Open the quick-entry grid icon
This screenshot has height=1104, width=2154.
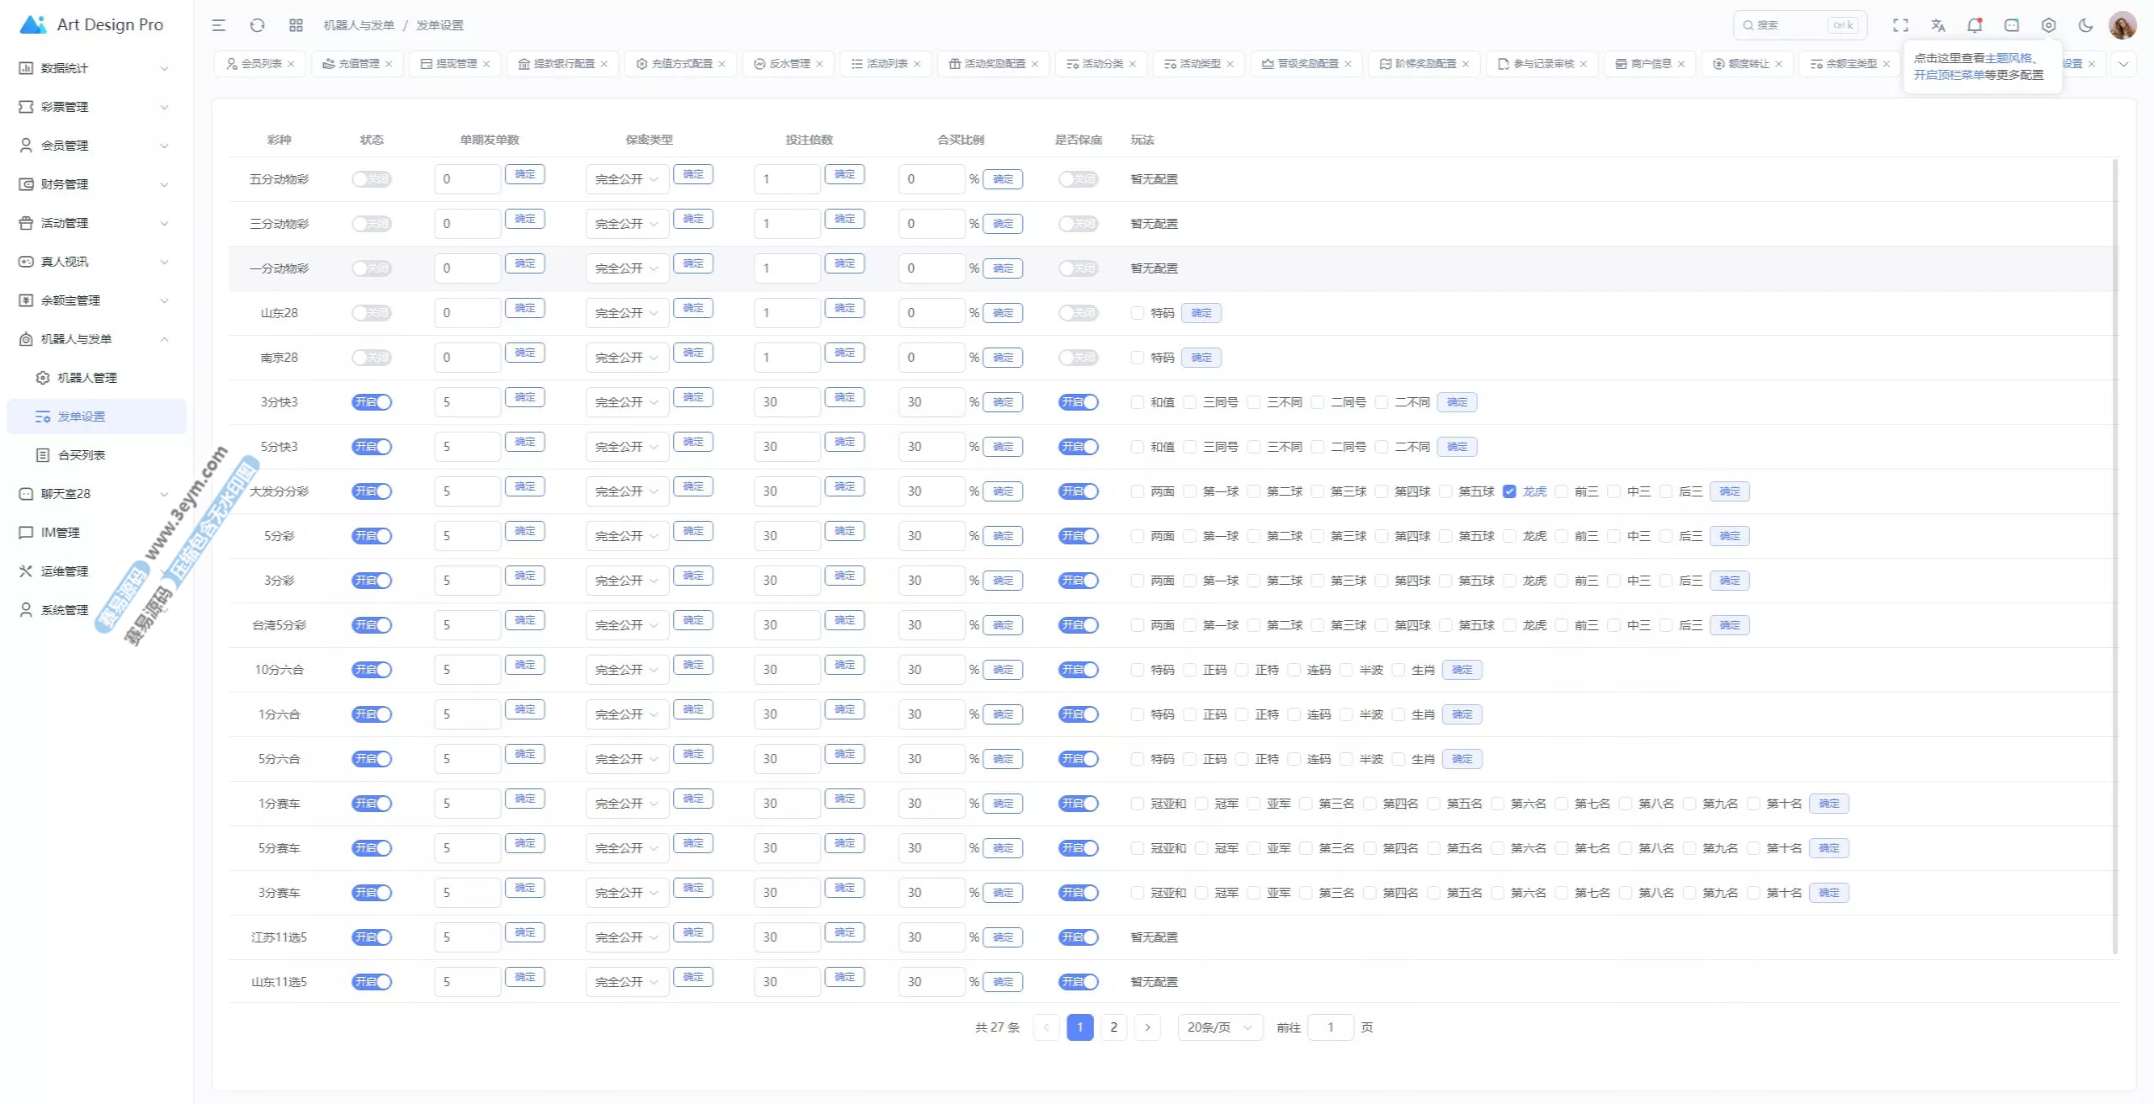pyautogui.click(x=296, y=25)
